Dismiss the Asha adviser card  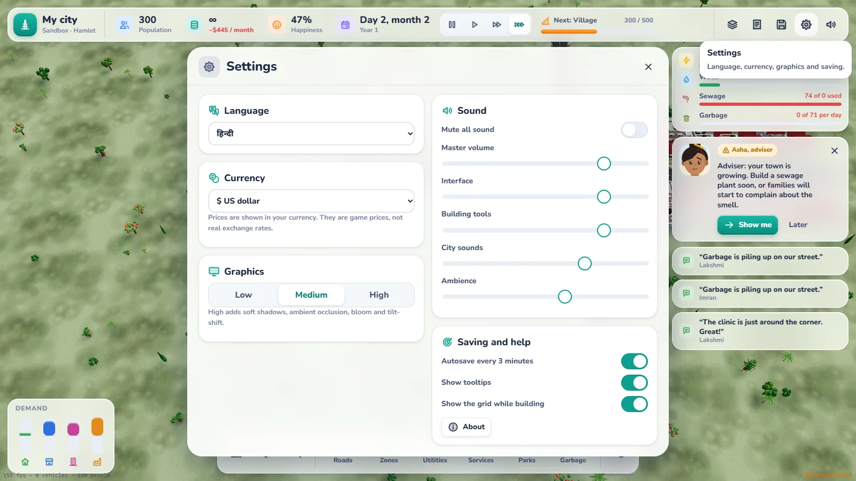(835, 151)
